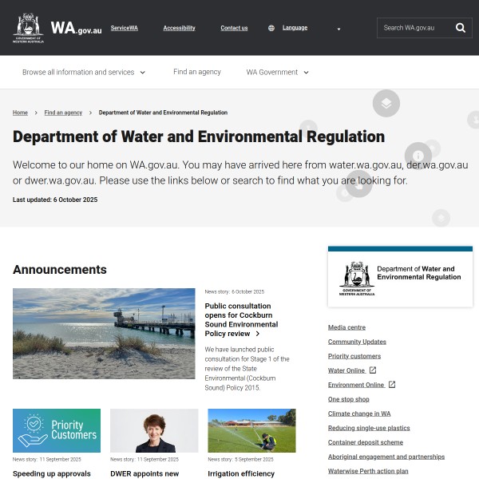The width and height of the screenshot is (479, 479).
Task: Click the external link icon next to Water Online
Action: pos(373,370)
